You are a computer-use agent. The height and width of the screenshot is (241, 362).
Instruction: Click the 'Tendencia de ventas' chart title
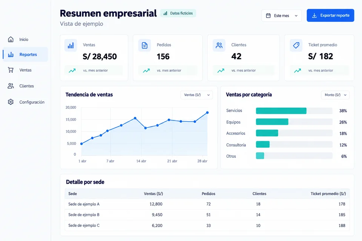click(89, 95)
